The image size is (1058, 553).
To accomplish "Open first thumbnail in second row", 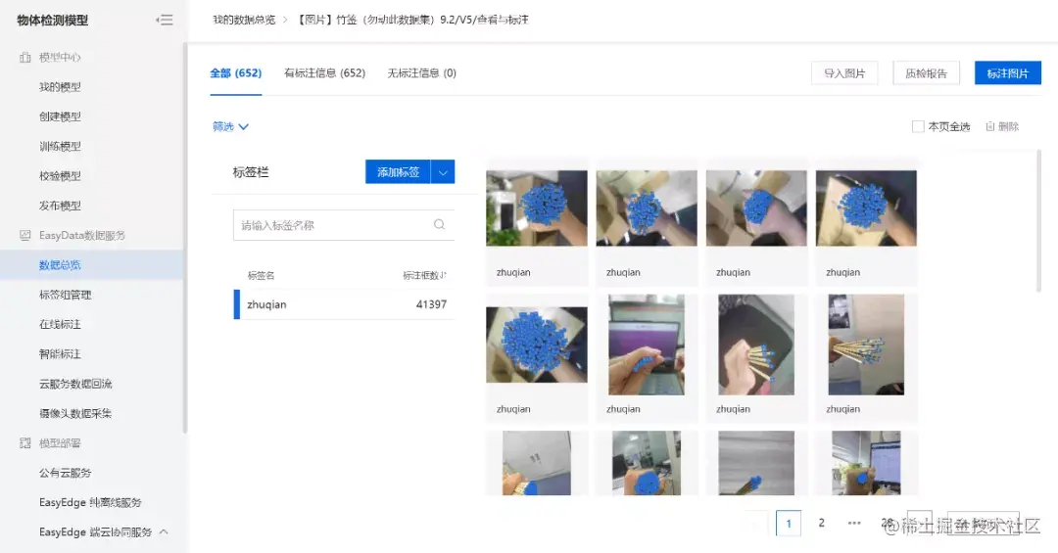I will click(x=537, y=345).
